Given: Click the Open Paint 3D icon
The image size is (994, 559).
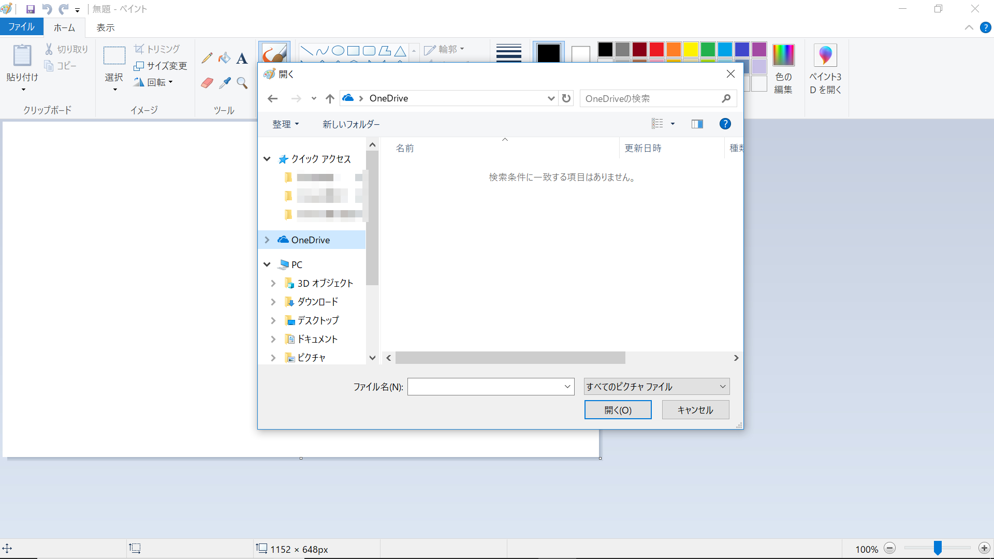Looking at the screenshot, I should click(825, 55).
